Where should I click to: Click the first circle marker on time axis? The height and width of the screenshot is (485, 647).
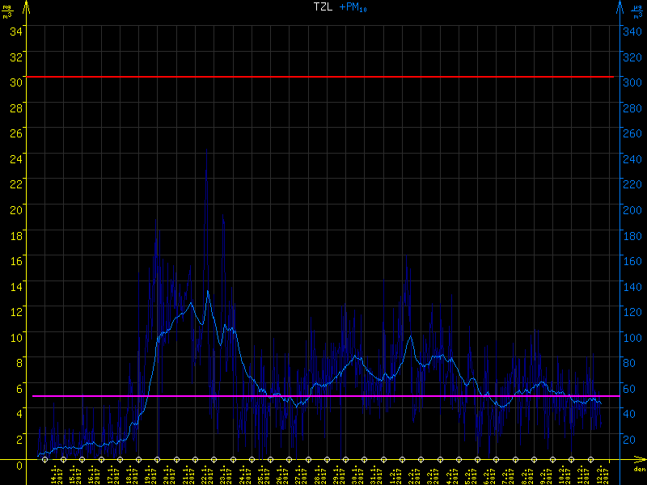click(x=45, y=459)
